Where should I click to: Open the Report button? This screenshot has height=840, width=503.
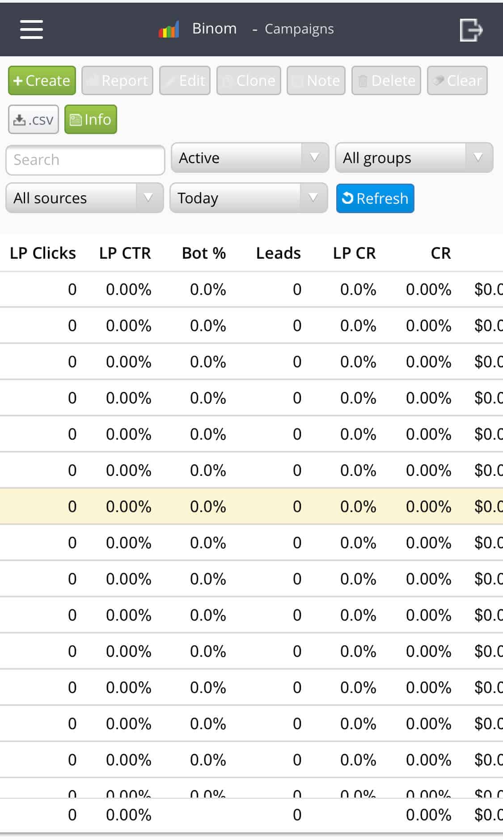(117, 81)
